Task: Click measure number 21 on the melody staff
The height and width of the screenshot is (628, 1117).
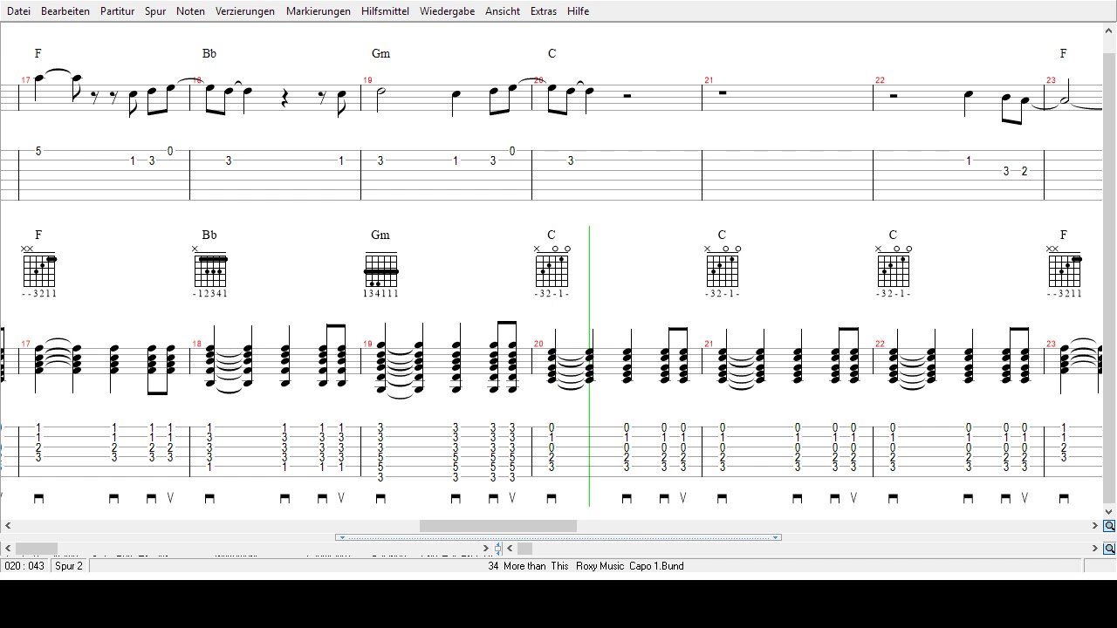Action: tap(709, 80)
